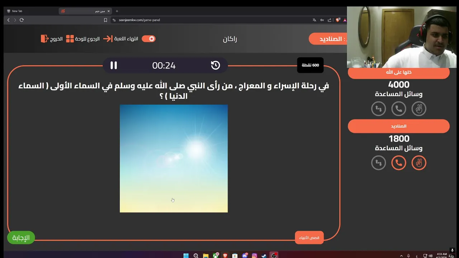
Task: Click the translate page icon
Action: (x=314, y=20)
